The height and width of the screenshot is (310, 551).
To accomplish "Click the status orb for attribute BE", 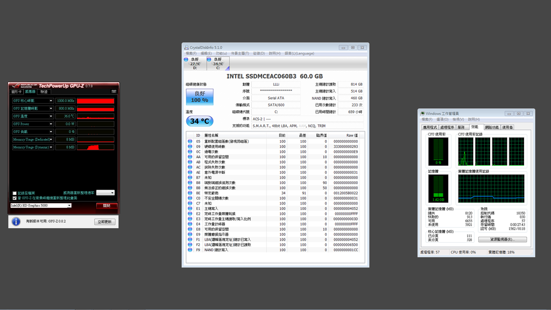I will click(190, 193).
